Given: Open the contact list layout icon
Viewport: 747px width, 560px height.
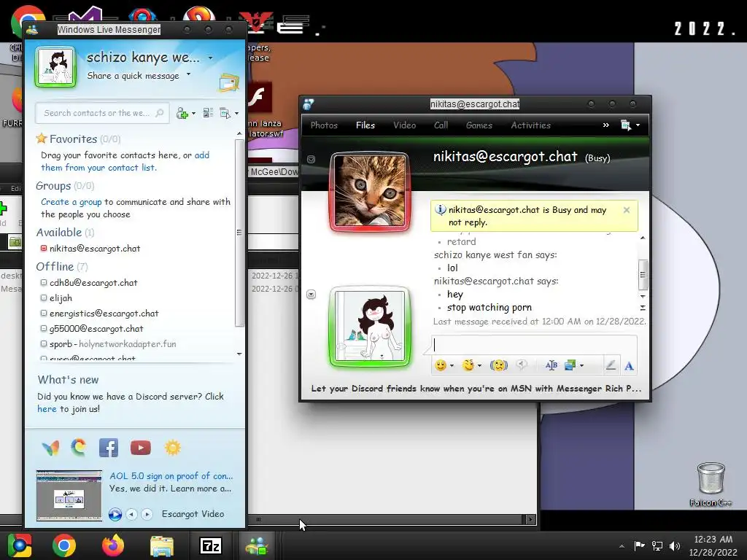Looking at the screenshot, I should tap(208, 113).
